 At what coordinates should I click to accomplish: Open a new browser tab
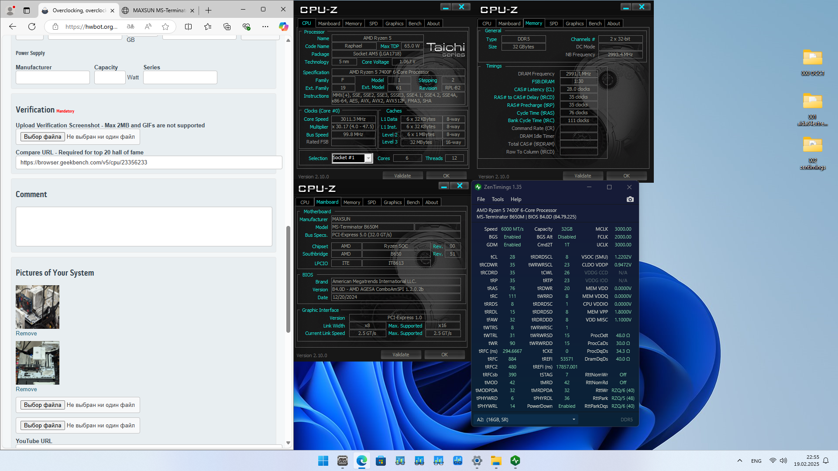point(208,10)
